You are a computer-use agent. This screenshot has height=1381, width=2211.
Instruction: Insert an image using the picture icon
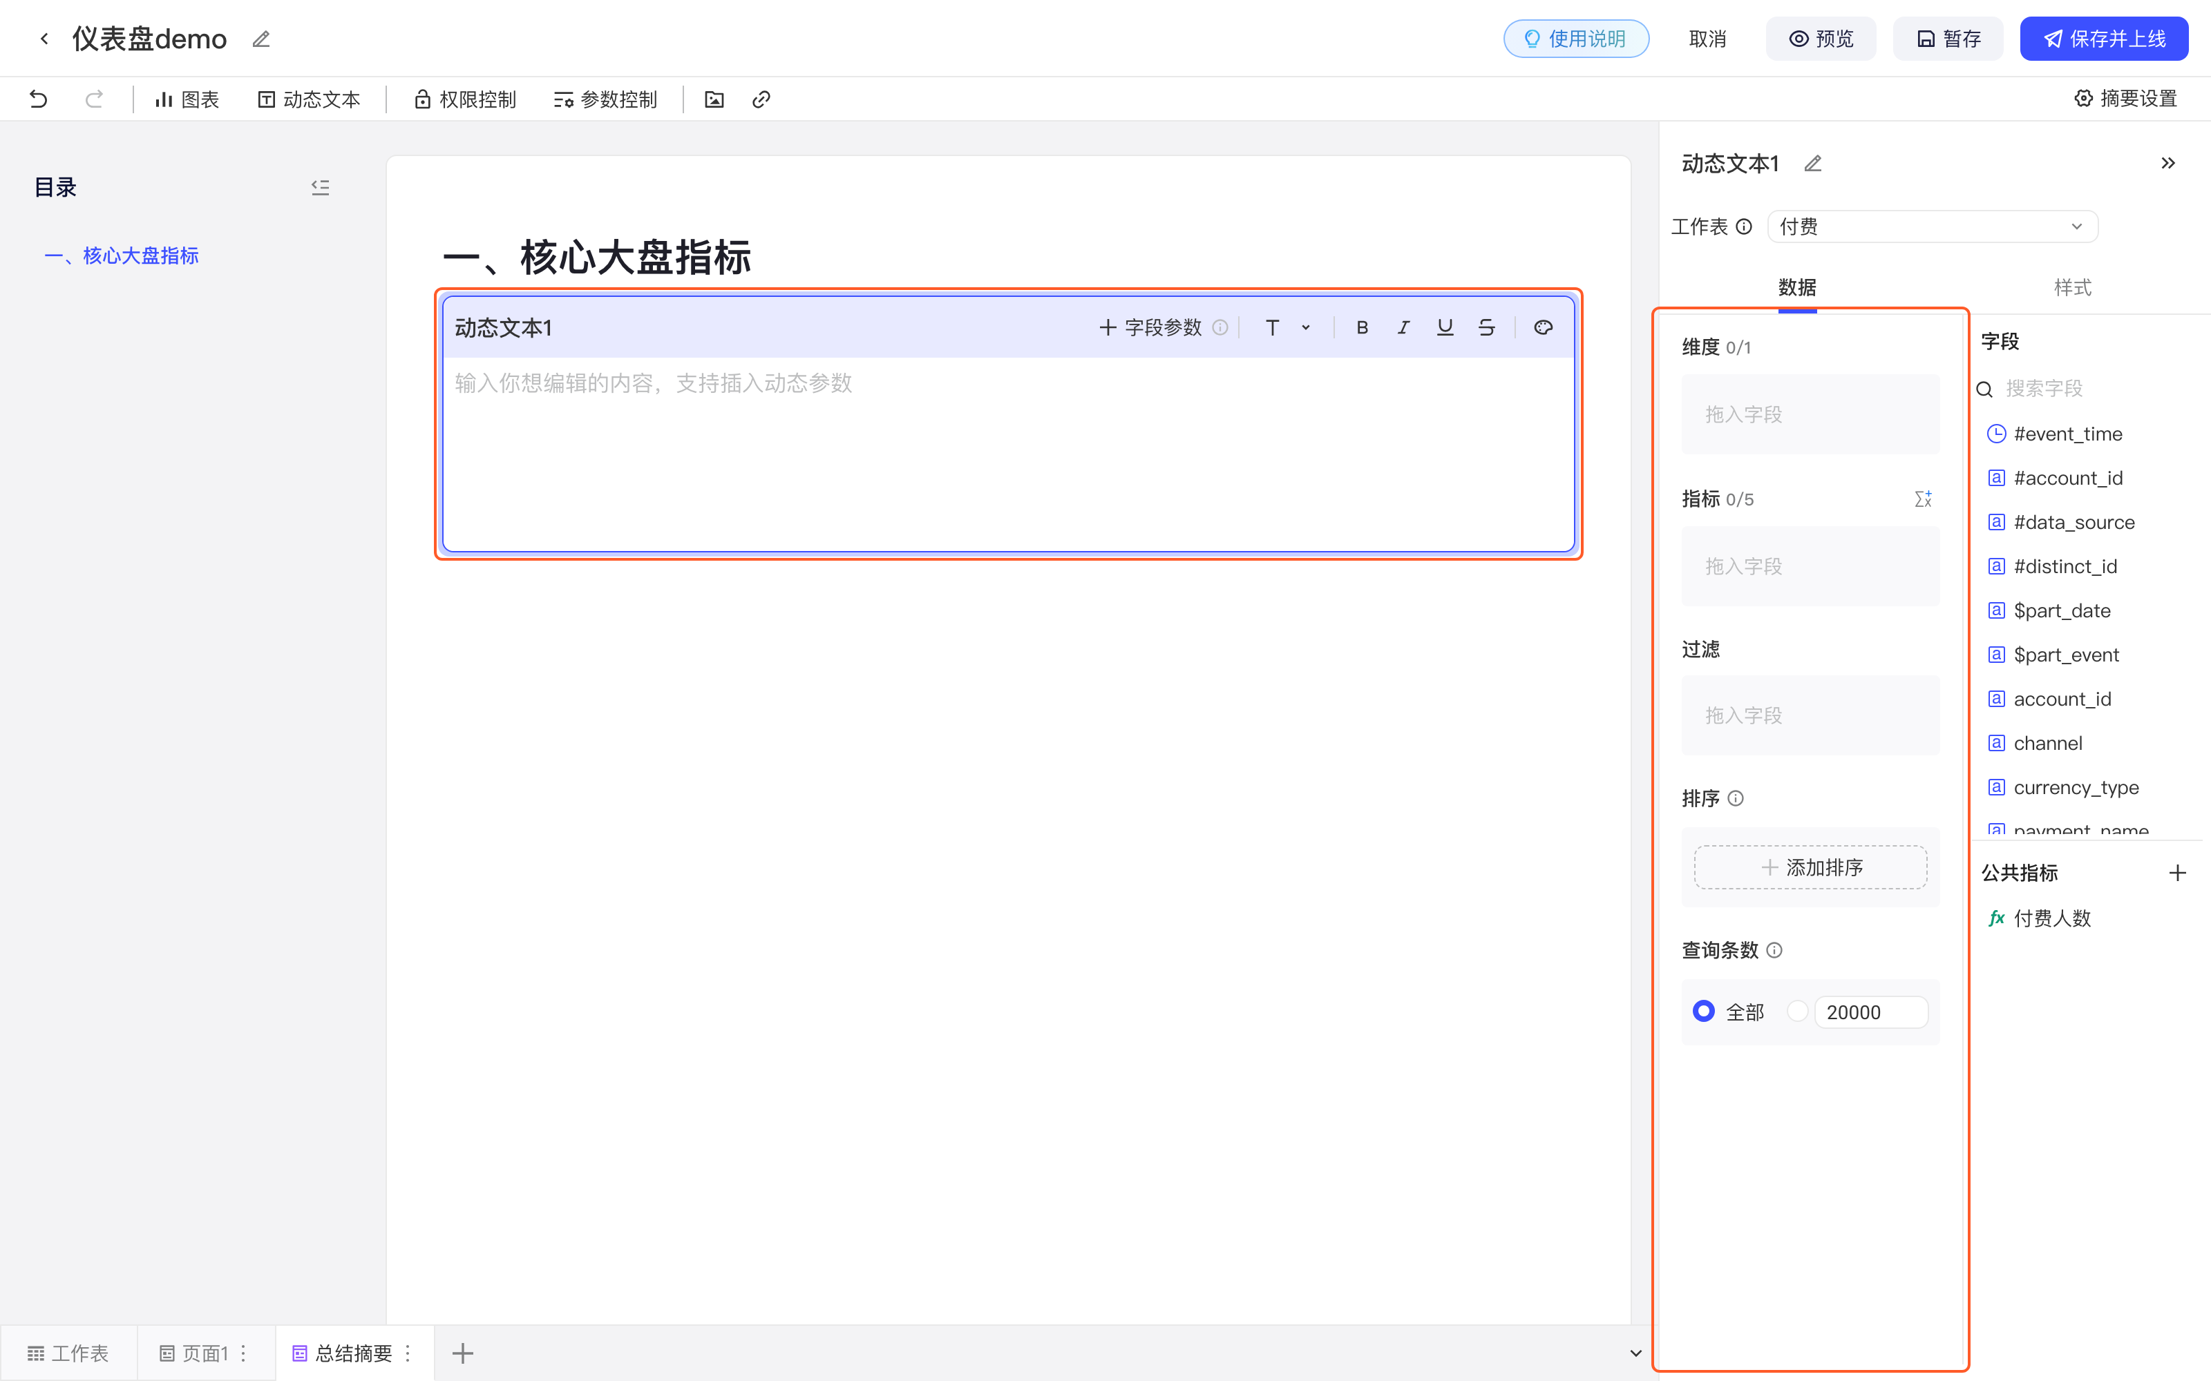tap(714, 99)
